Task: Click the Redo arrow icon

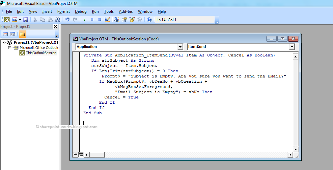Action: coord(75,20)
